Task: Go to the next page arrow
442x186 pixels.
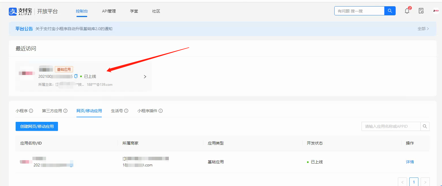Action: [x=425, y=182]
